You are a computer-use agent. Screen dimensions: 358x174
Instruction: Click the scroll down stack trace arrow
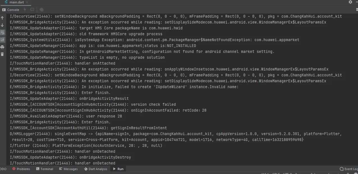tap(2, 25)
